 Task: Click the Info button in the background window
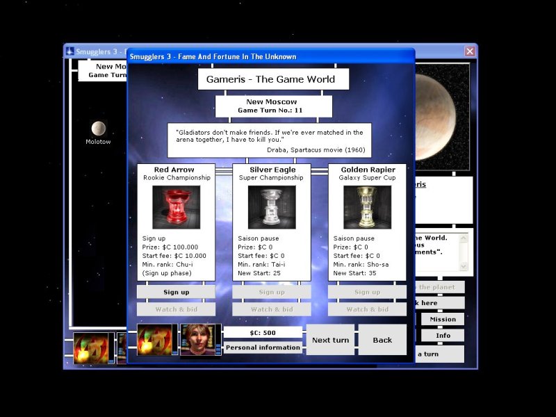[x=443, y=335]
